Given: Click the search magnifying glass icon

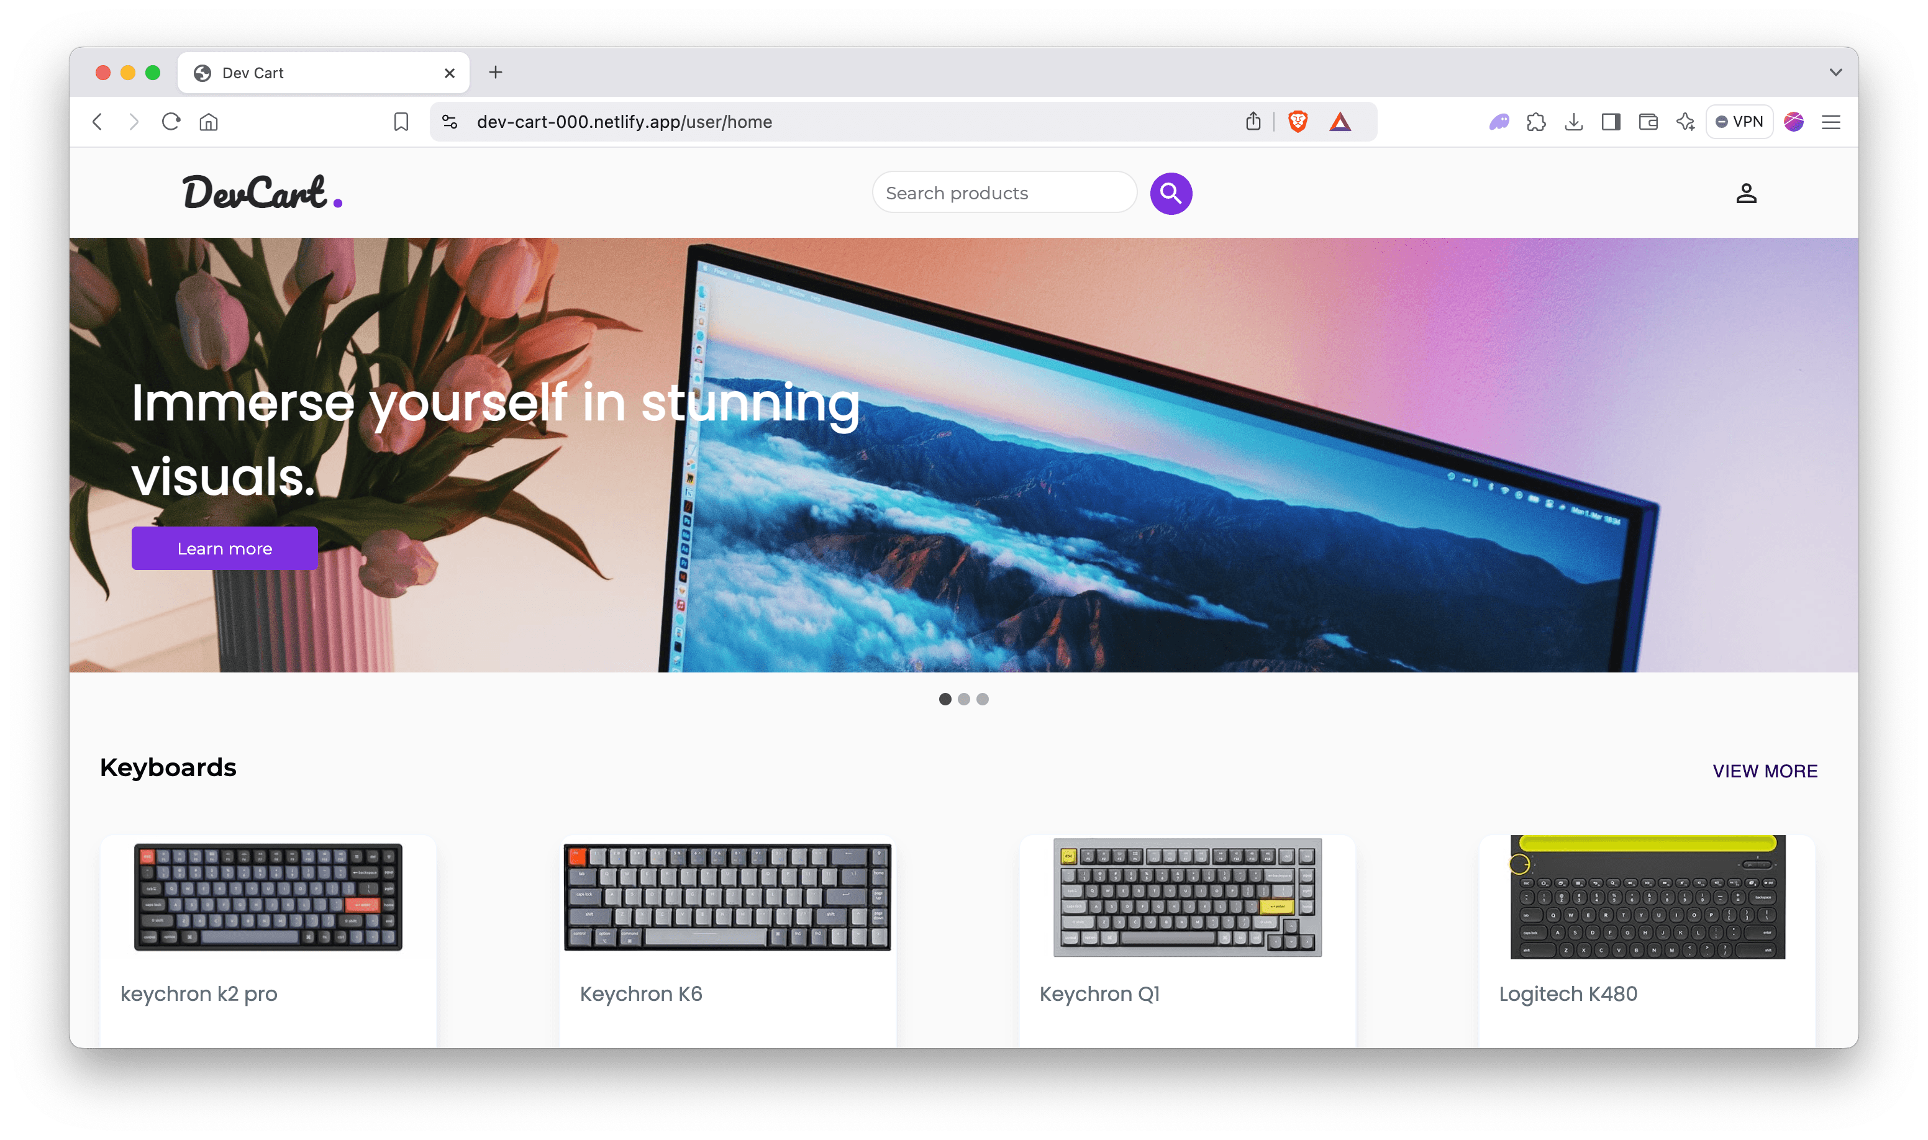Looking at the screenshot, I should click(1170, 192).
